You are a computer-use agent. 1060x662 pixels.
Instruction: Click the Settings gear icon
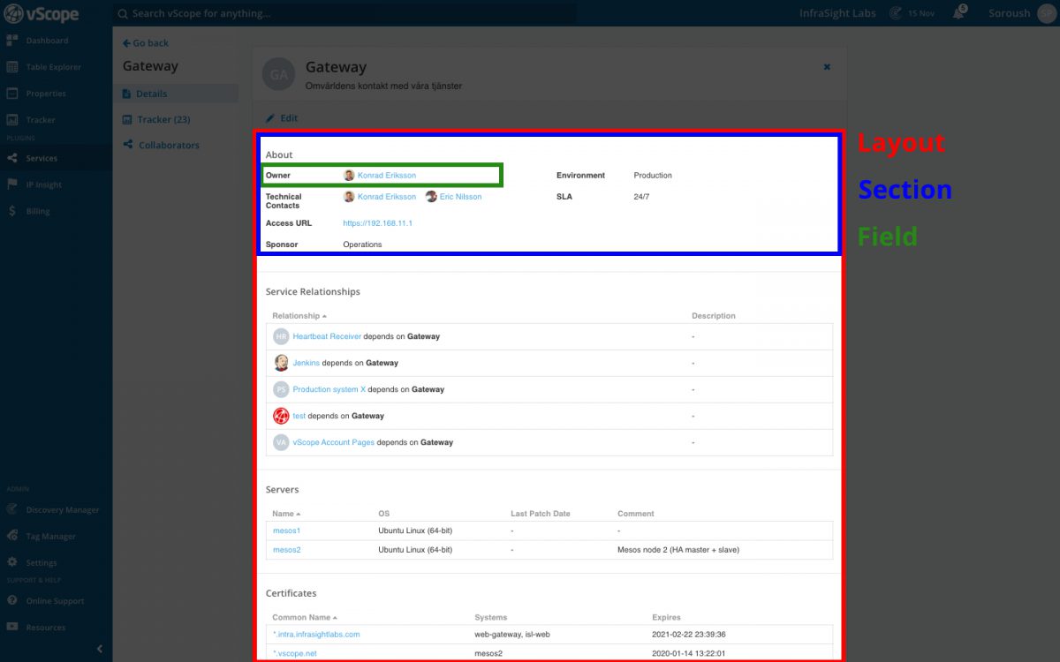coord(12,562)
